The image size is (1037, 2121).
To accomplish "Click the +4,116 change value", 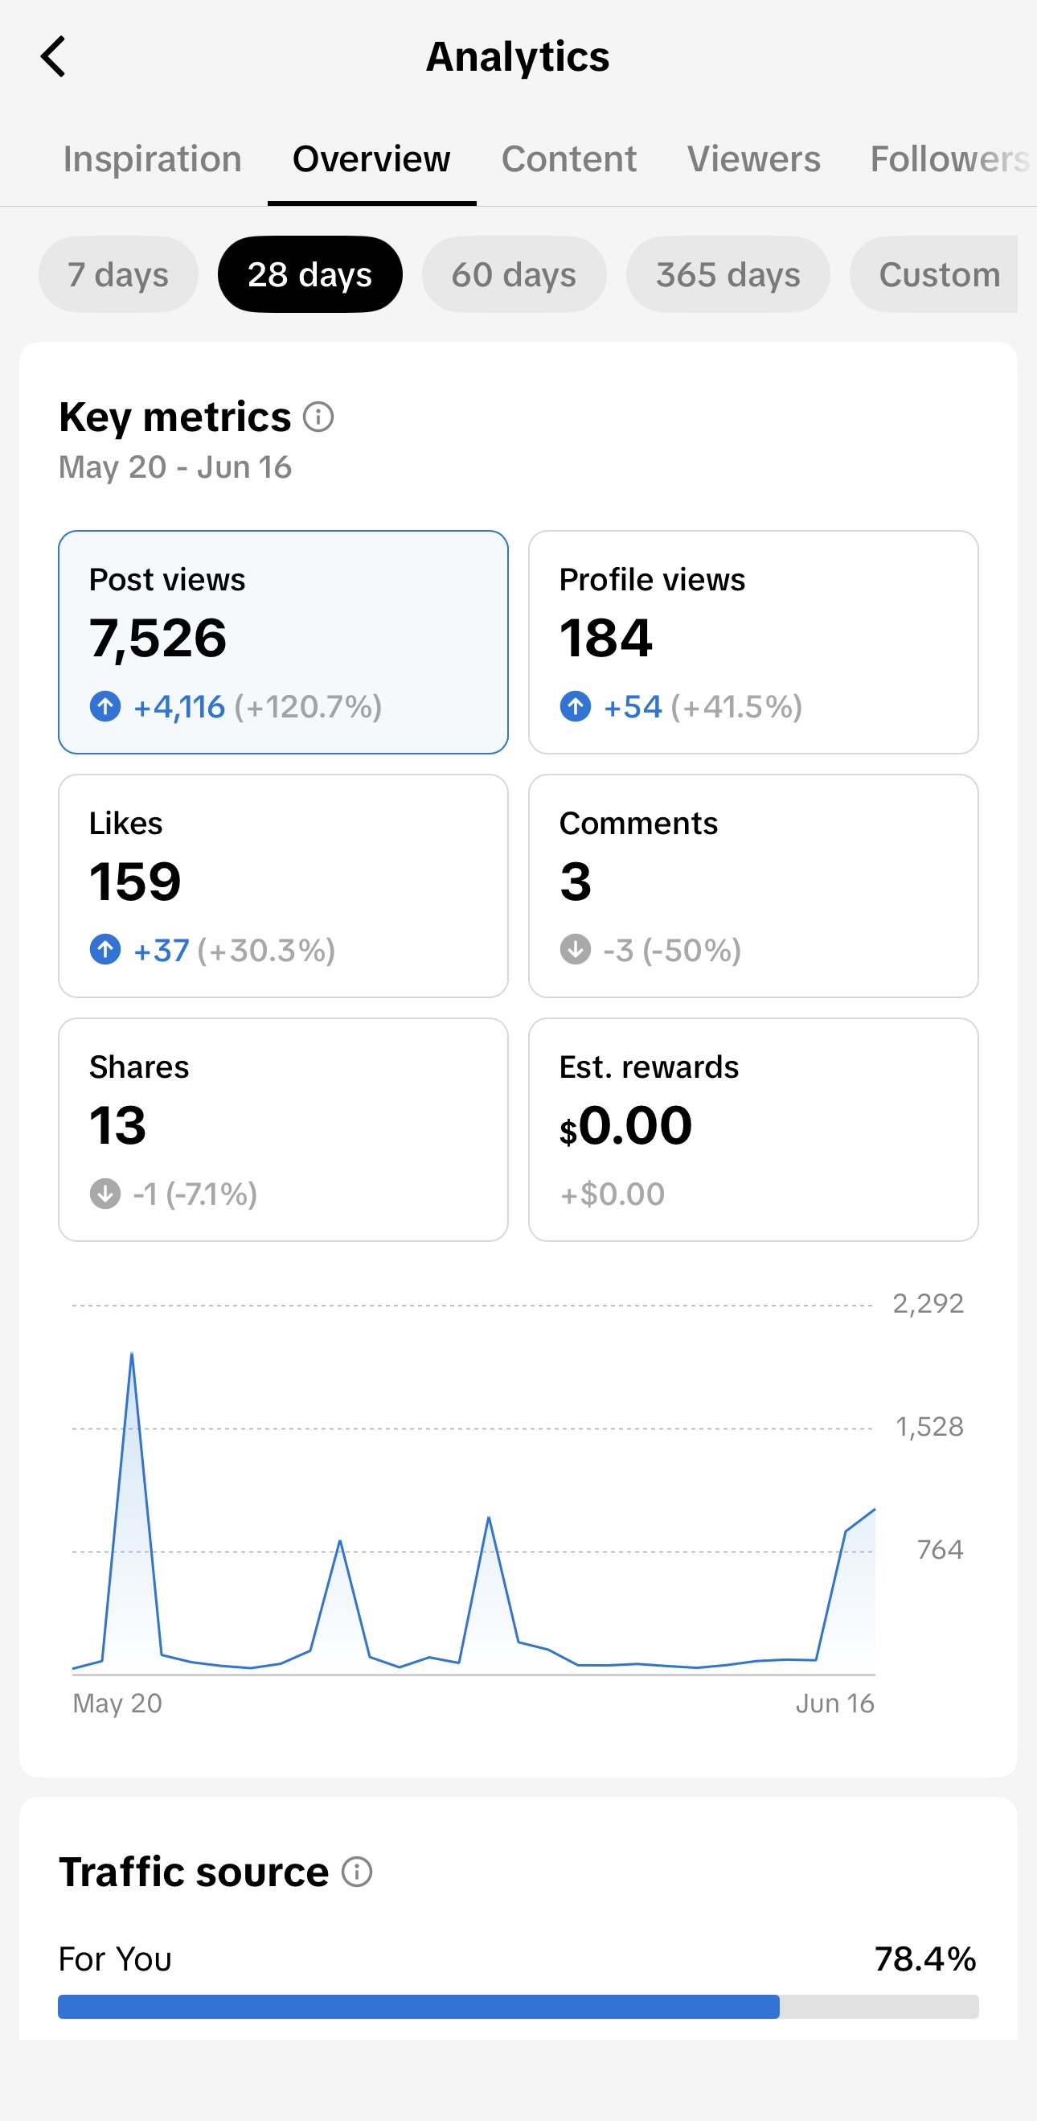I will click(178, 706).
